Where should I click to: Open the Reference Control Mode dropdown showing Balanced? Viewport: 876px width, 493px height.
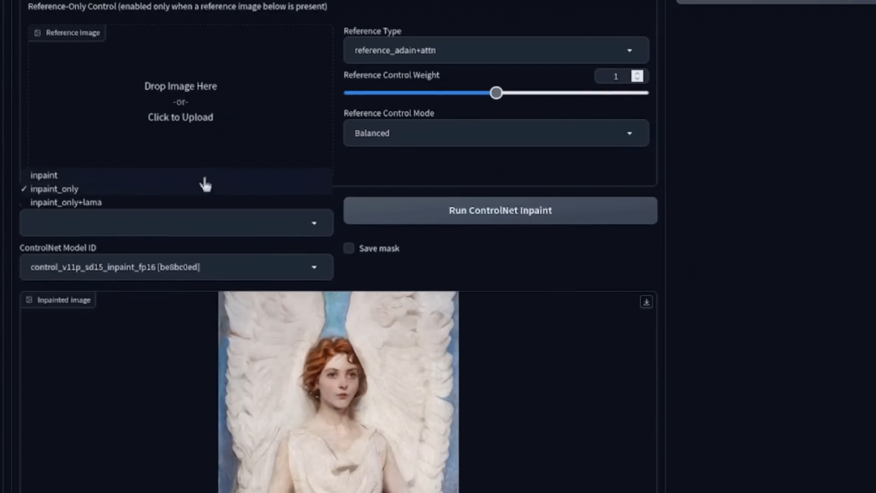tap(495, 134)
